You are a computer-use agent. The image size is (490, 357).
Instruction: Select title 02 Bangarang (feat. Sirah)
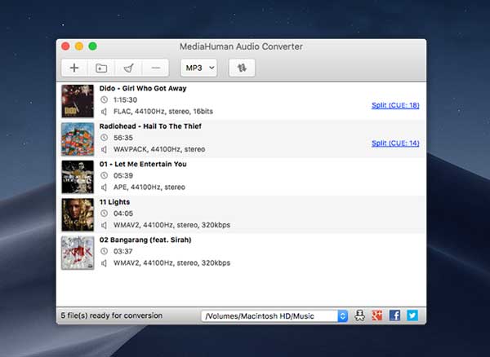145,240
